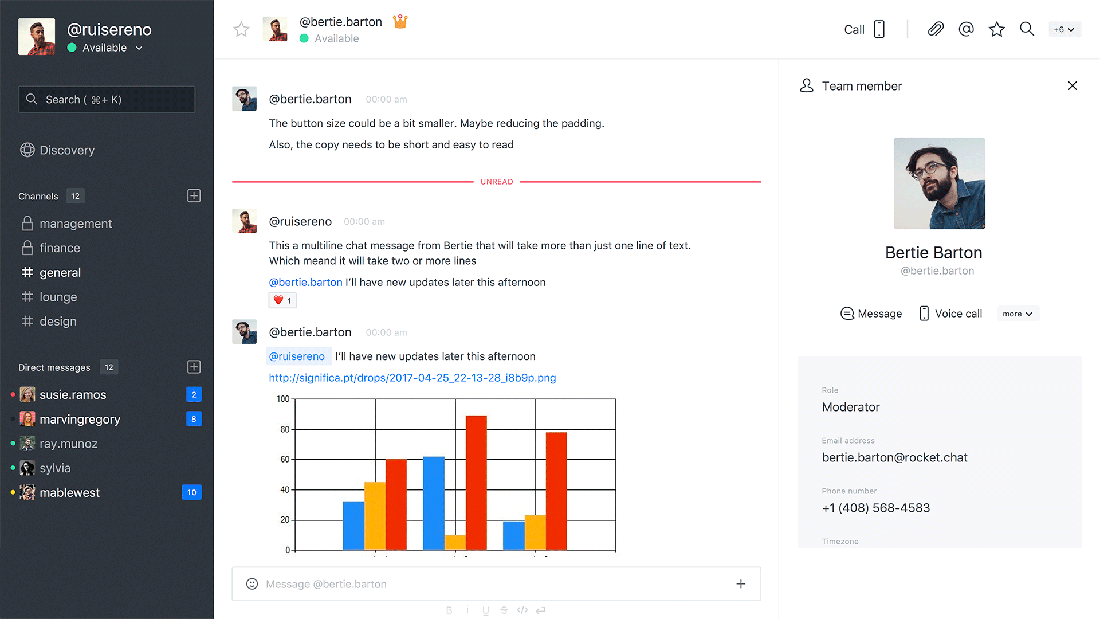Toggle the heart reaction on message
The image size is (1100, 619).
282,300
